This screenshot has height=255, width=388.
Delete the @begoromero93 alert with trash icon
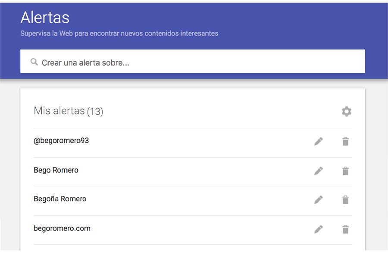pyautogui.click(x=345, y=141)
